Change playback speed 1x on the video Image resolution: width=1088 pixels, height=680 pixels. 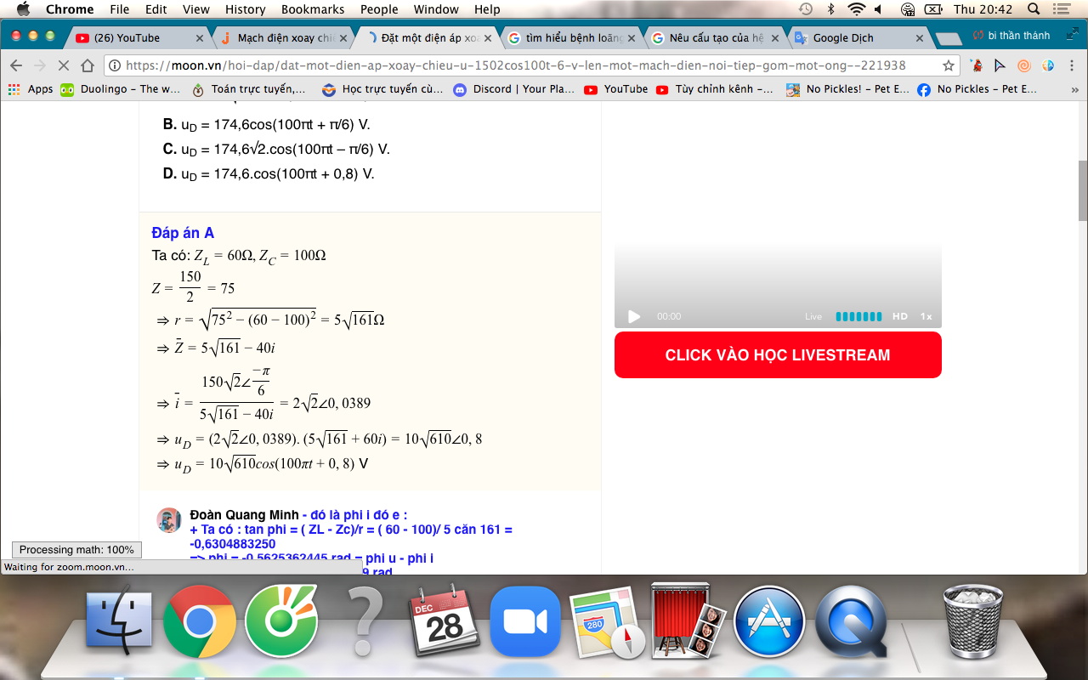(926, 316)
